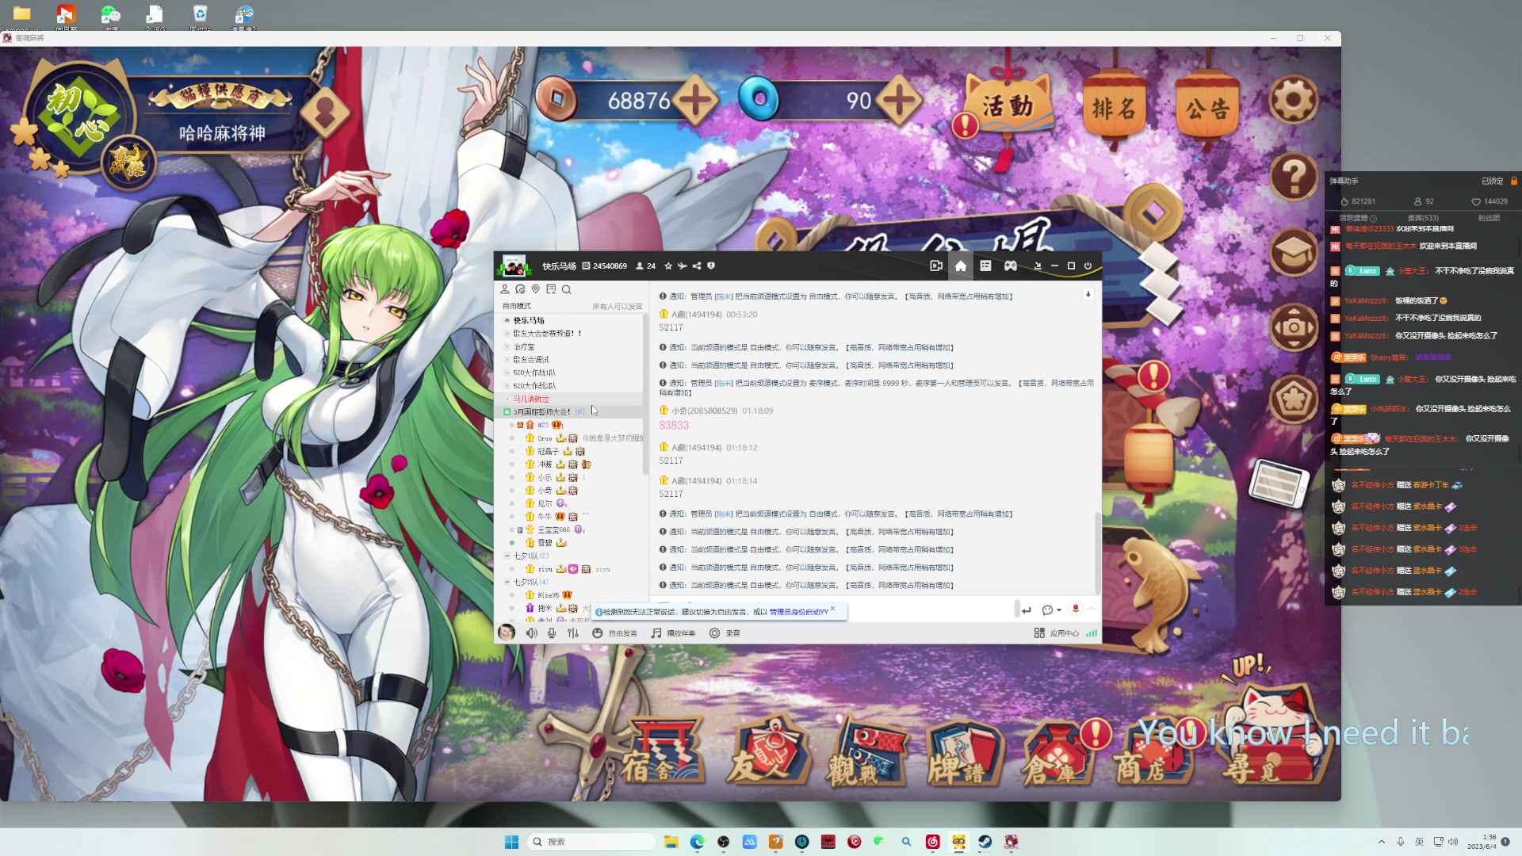Image resolution: width=1522 pixels, height=856 pixels.
Task: Select the 马儿请就位 sub-channel
Action: (x=531, y=399)
